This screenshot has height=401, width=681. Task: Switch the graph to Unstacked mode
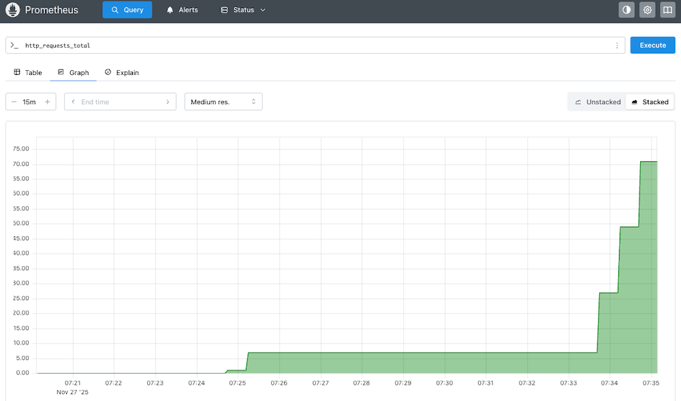tap(597, 102)
